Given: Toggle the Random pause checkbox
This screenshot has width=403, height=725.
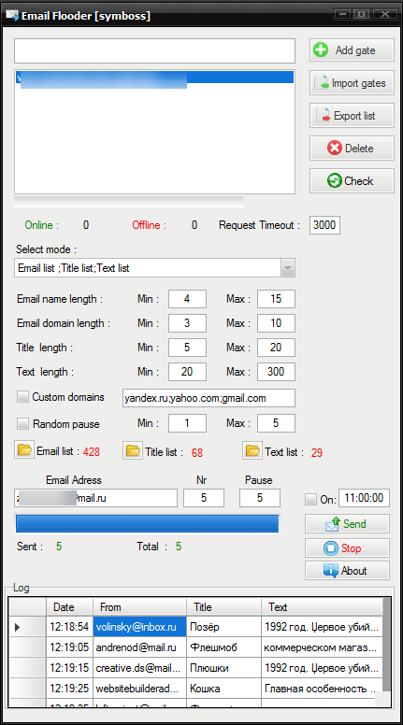Looking at the screenshot, I should 22,423.
